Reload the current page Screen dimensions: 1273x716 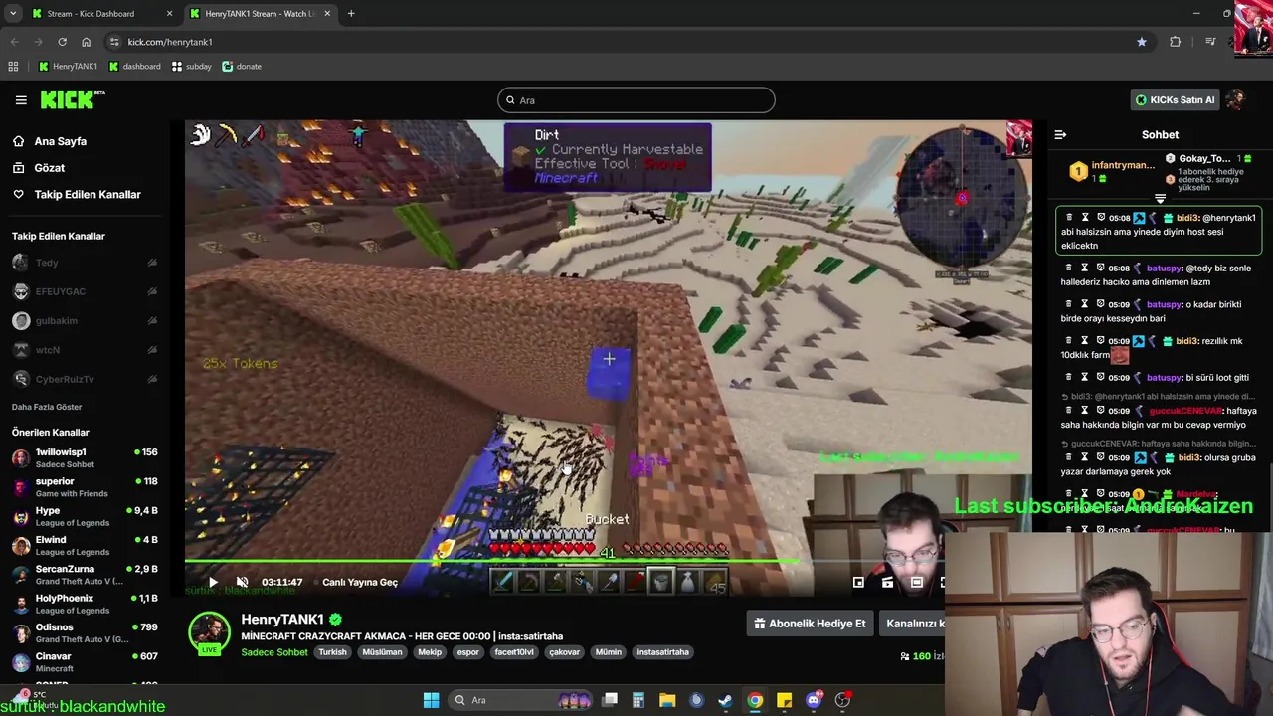click(x=62, y=42)
